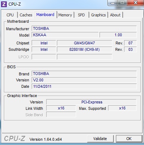
Task: Click the chipset Rev. 07 field
Action: [130, 43]
